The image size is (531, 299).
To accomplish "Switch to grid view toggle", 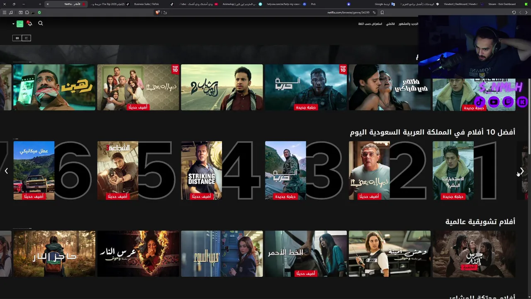I will click(x=17, y=38).
